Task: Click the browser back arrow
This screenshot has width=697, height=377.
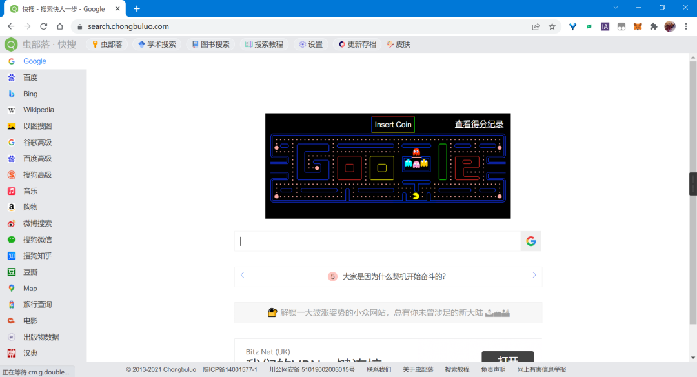Action: [11, 26]
